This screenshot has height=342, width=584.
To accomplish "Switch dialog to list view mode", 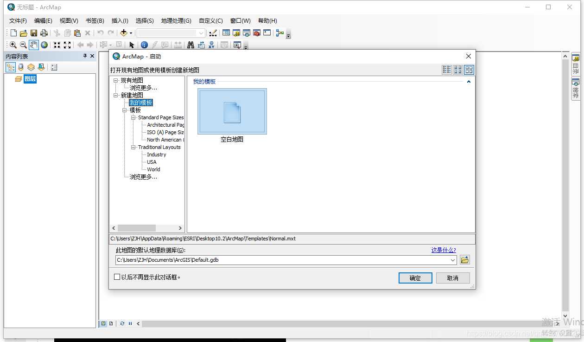I will [447, 70].
